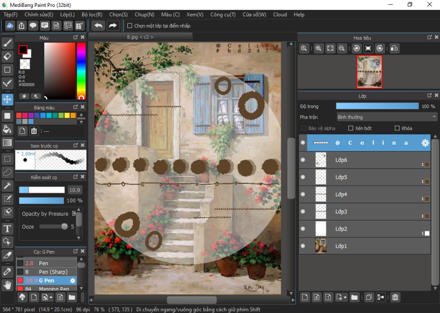The height and width of the screenshot is (313, 440).
Task: Click the cloud save icon in toolbar
Action: coord(10,25)
